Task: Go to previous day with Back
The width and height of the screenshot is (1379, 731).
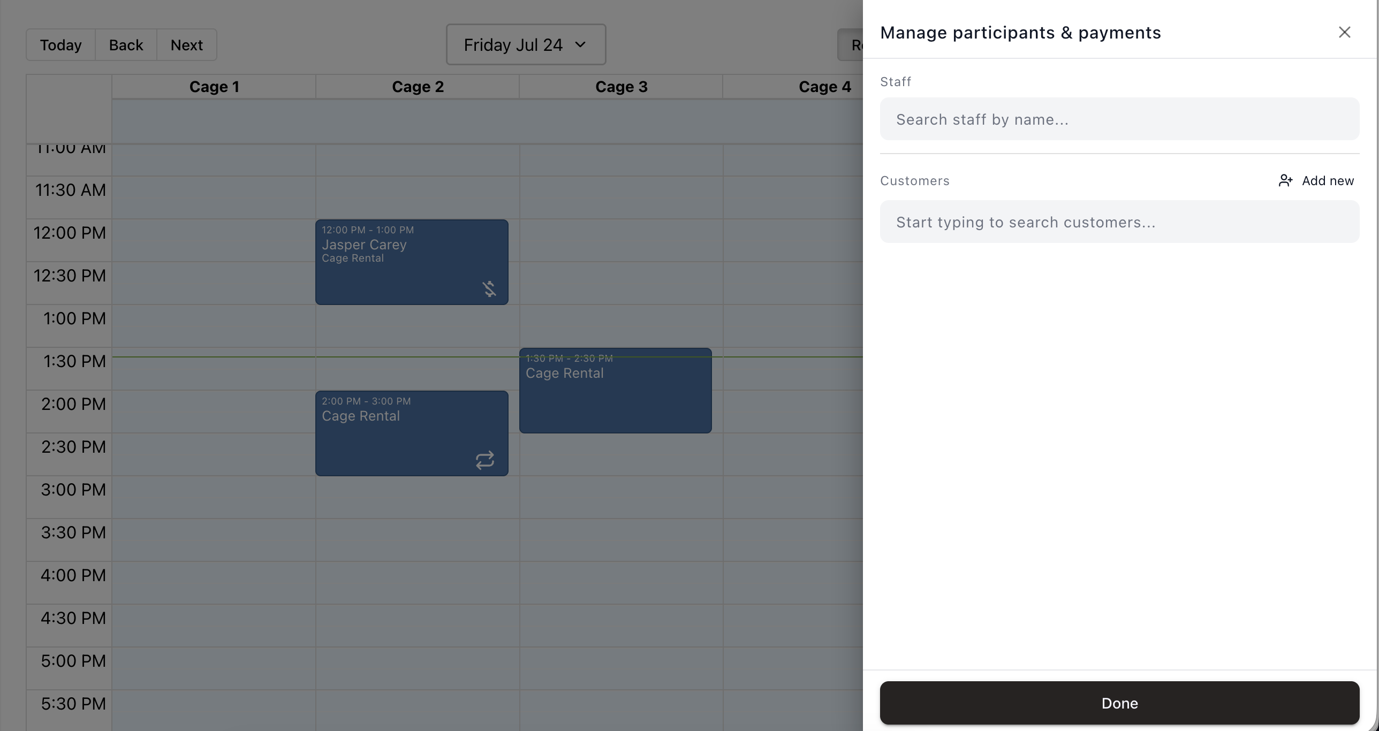Action: tap(126, 45)
